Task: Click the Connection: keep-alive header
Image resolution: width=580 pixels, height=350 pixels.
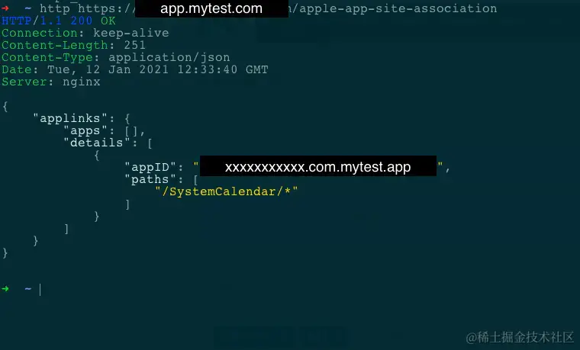Action: pyautogui.click(x=85, y=33)
